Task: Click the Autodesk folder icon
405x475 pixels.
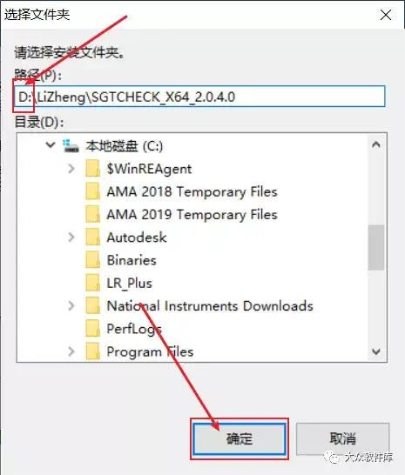Action: pyautogui.click(x=93, y=237)
